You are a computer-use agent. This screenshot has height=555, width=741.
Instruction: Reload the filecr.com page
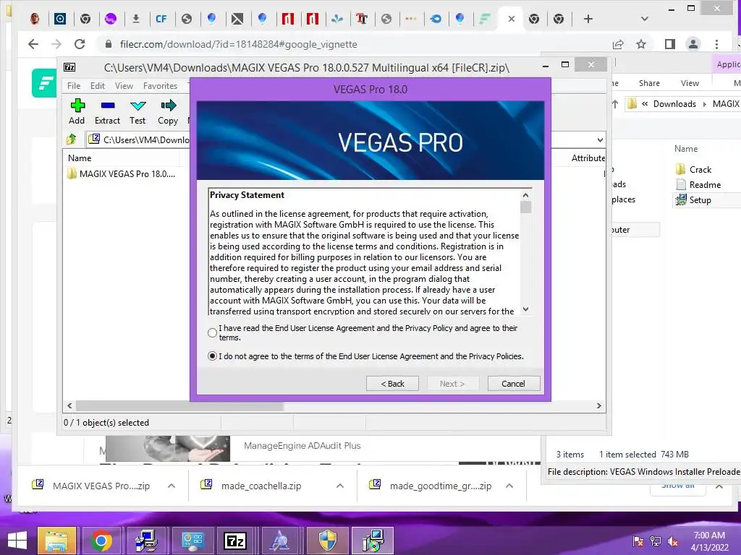click(x=80, y=44)
